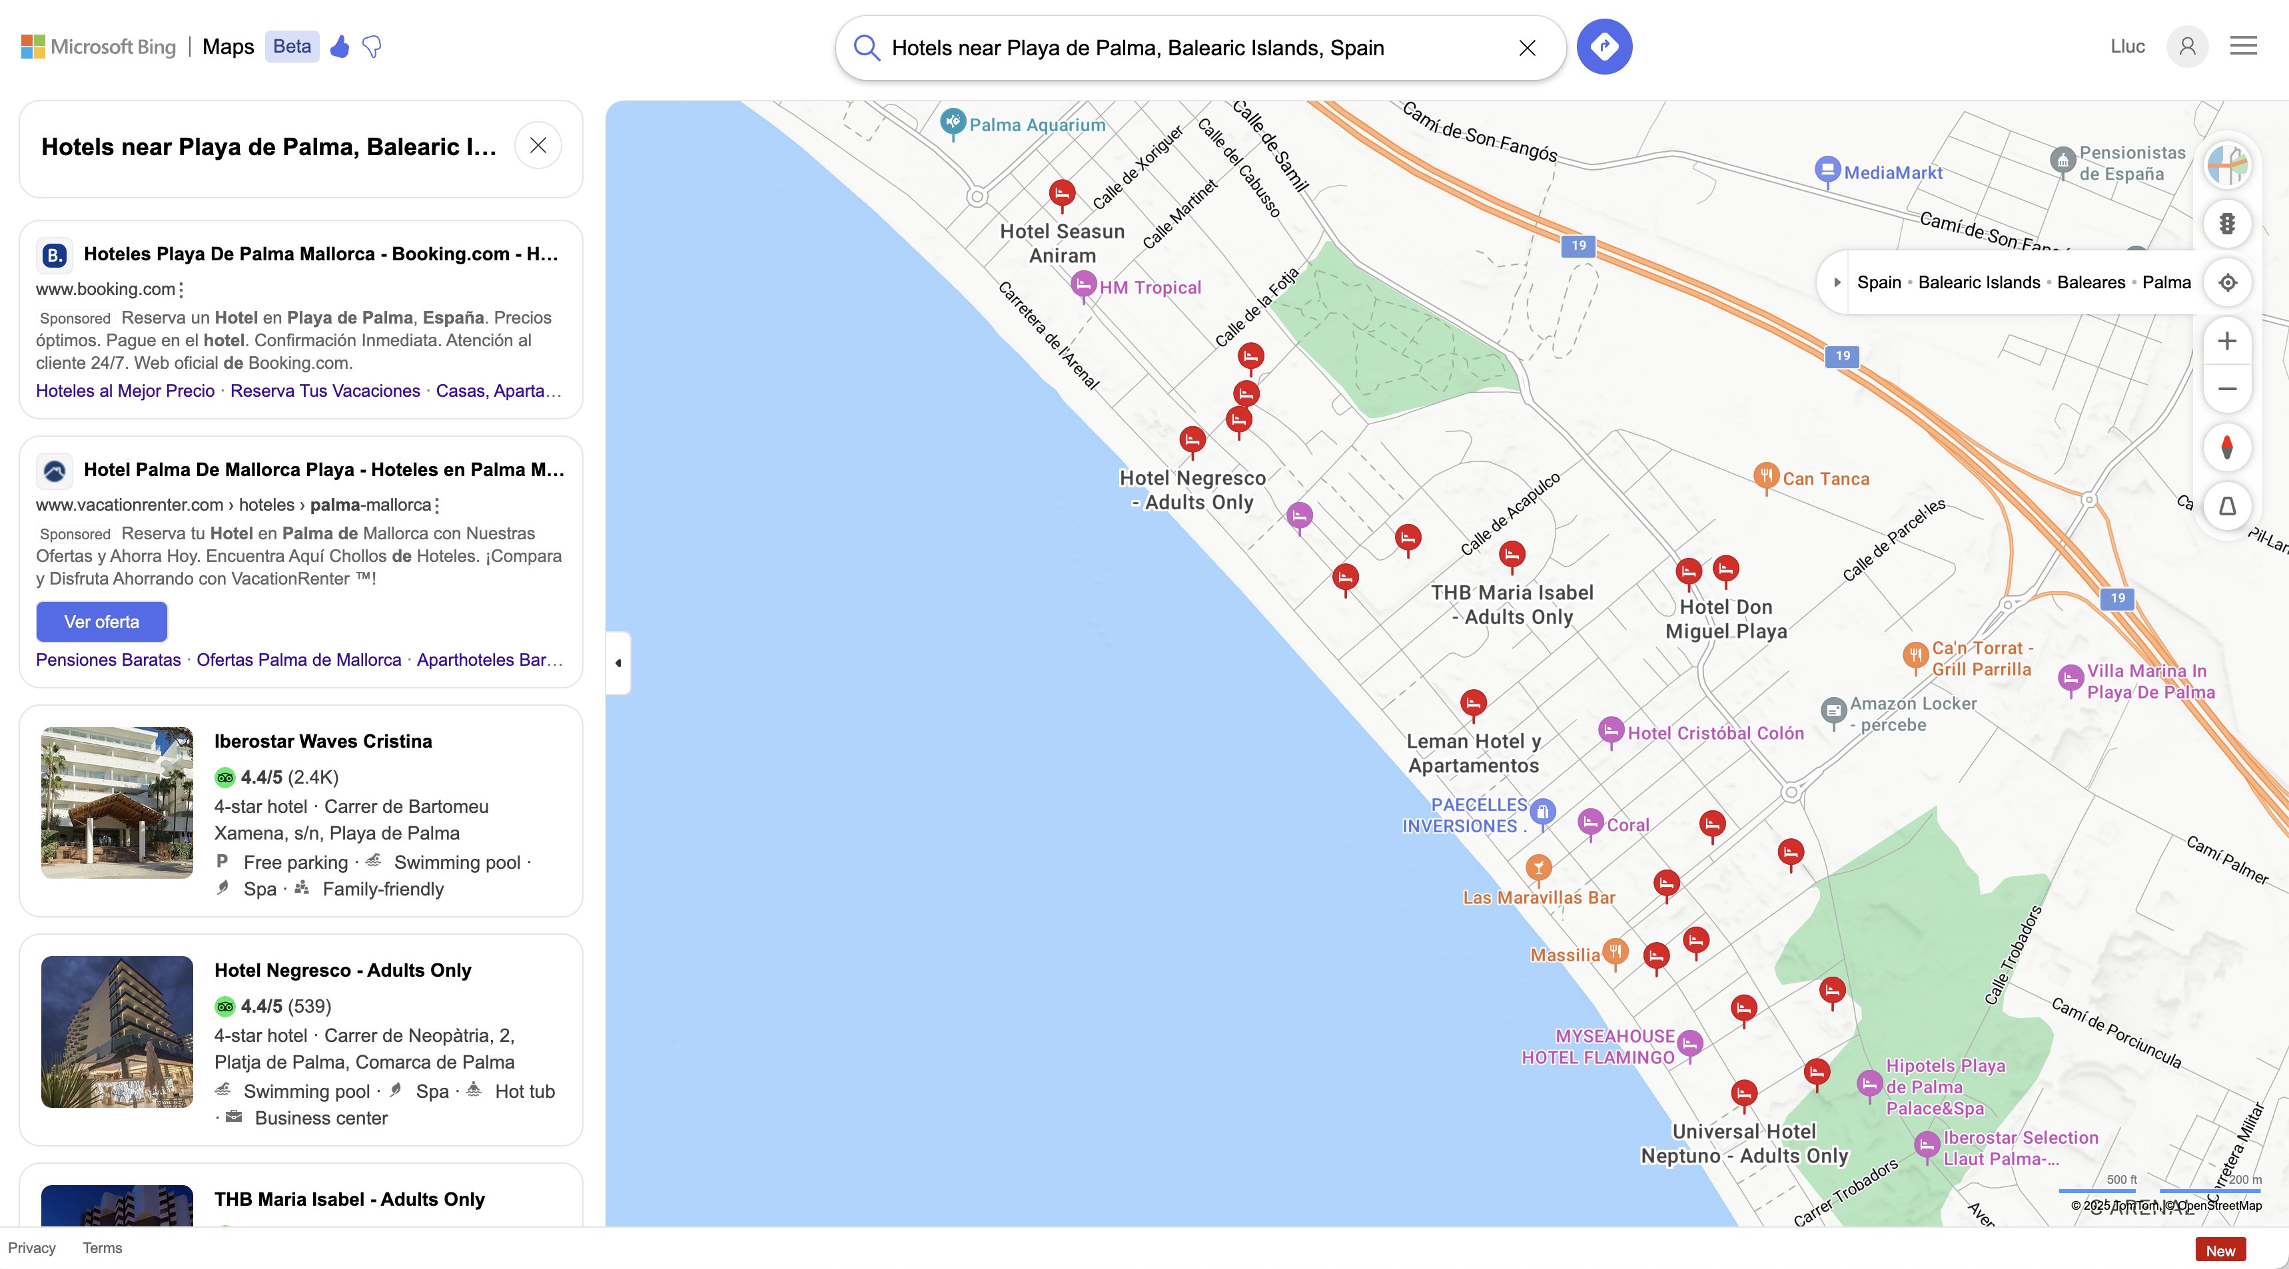2289x1269 pixels.
Task: Click the search magnifier icon
Action: [x=867, y=48]
